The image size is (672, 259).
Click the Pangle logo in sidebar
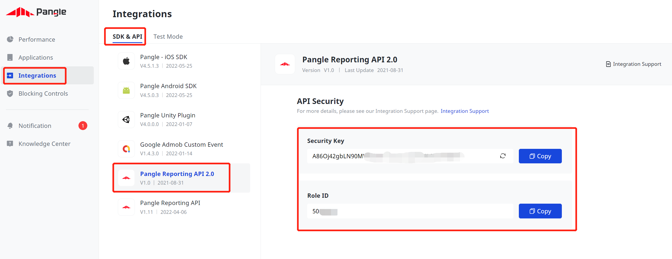(36, 12)
